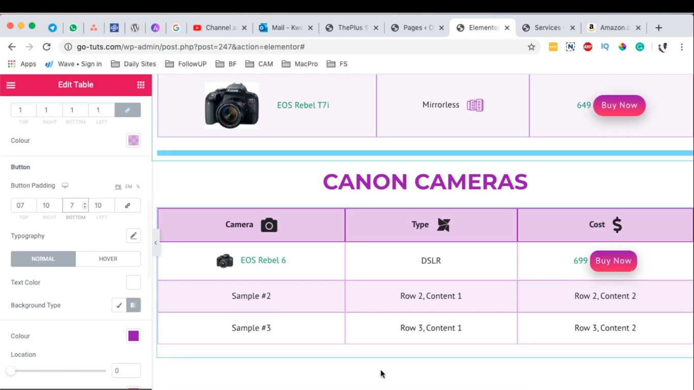Select classic background type brush icon
Image resolution: width=694 pixels, height=390 pixels.
pyautogui.click(x=119, y=305)
